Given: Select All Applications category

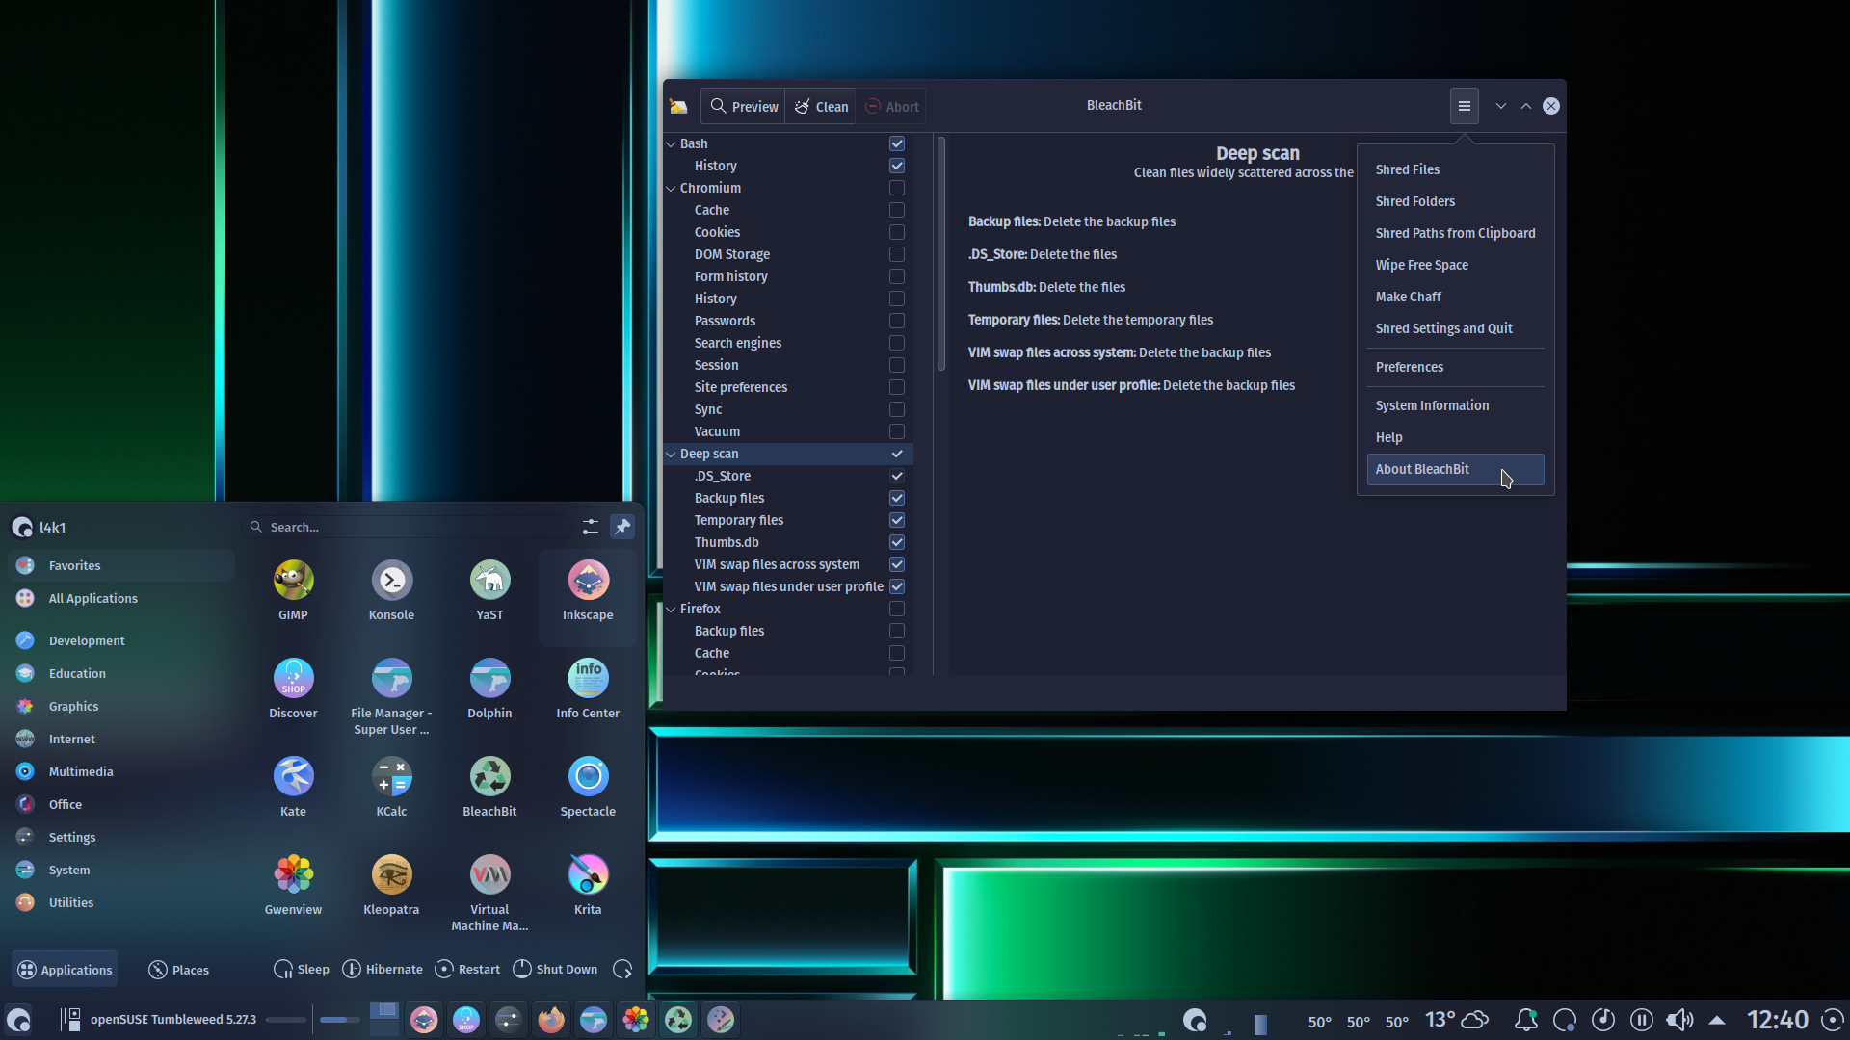Looking at the screenshot, I should coord(121,598).
